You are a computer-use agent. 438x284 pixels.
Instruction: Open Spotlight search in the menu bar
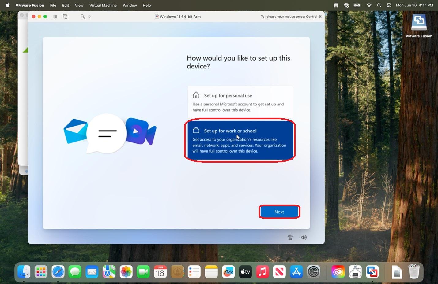pos(379,5)
